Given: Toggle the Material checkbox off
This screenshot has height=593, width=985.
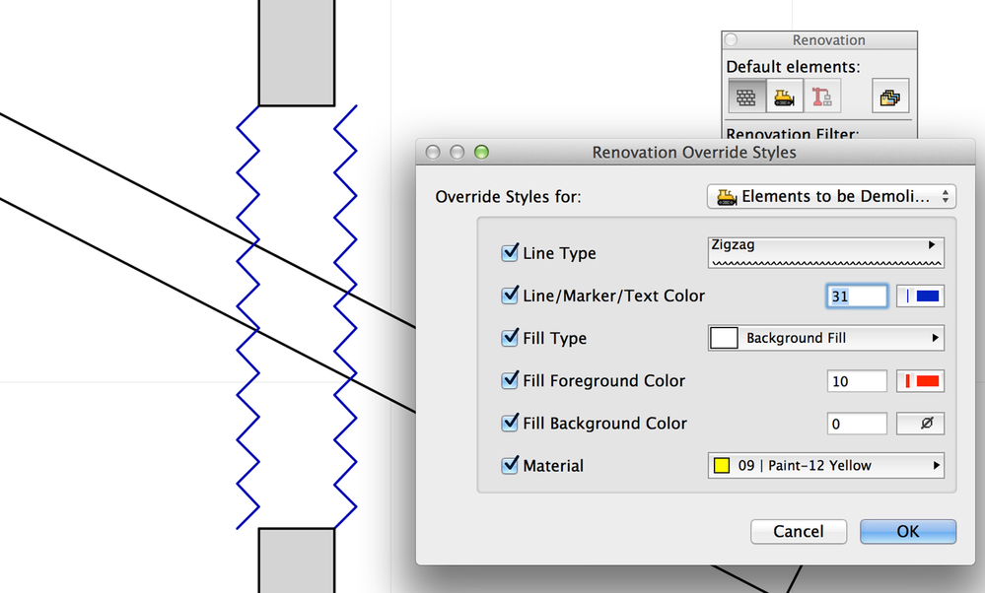Looking at the screenshot, I should (510, 465).
